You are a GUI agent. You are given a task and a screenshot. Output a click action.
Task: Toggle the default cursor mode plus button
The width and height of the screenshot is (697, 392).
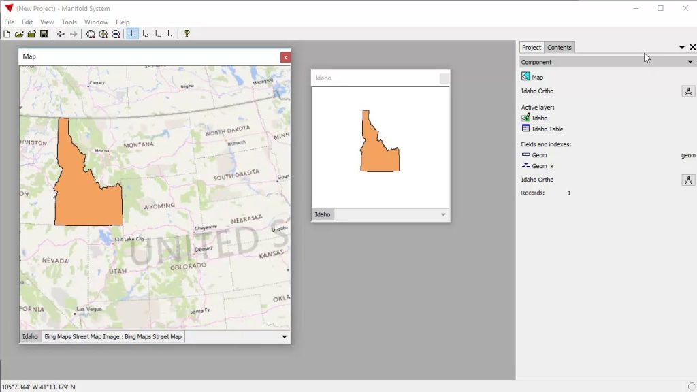pos(132,34)
